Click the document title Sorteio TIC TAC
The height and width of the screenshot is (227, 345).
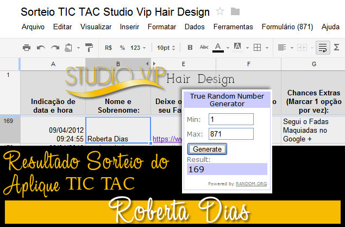[115, 12]
